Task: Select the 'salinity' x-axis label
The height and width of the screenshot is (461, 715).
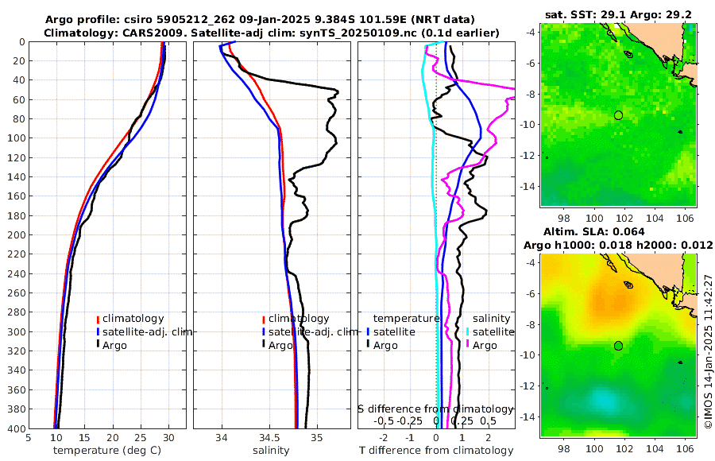Action: tap(272, 450)
